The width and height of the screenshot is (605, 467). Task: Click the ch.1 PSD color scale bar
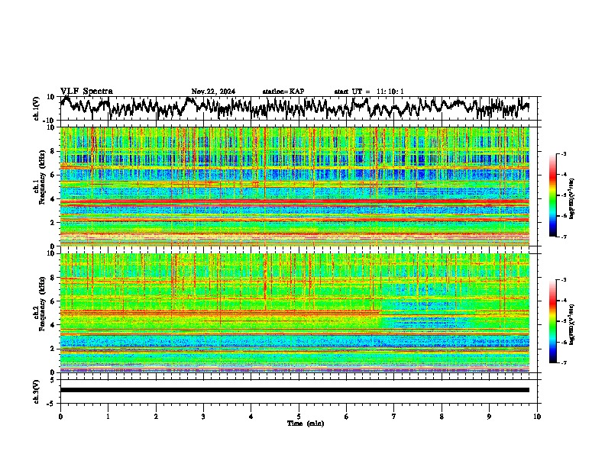553,195
